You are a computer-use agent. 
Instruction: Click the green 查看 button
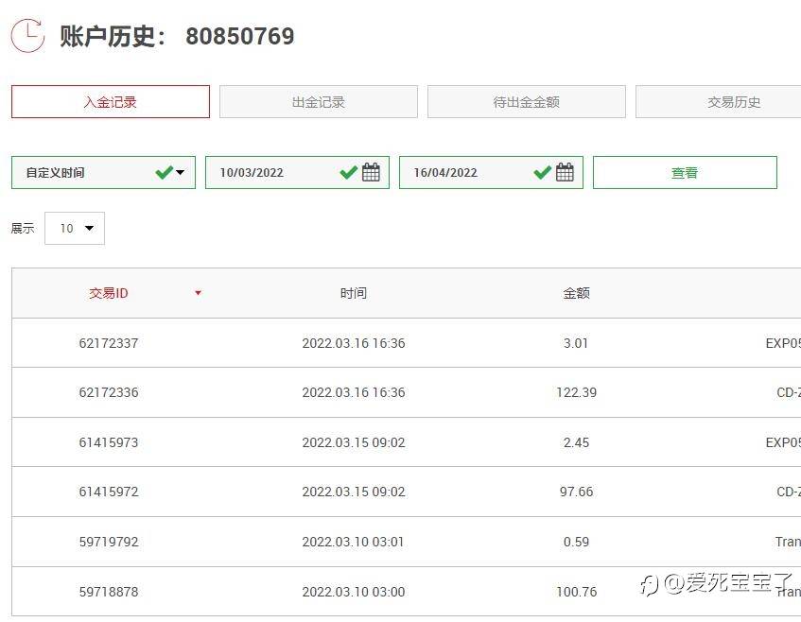click(x=685, y=173)
